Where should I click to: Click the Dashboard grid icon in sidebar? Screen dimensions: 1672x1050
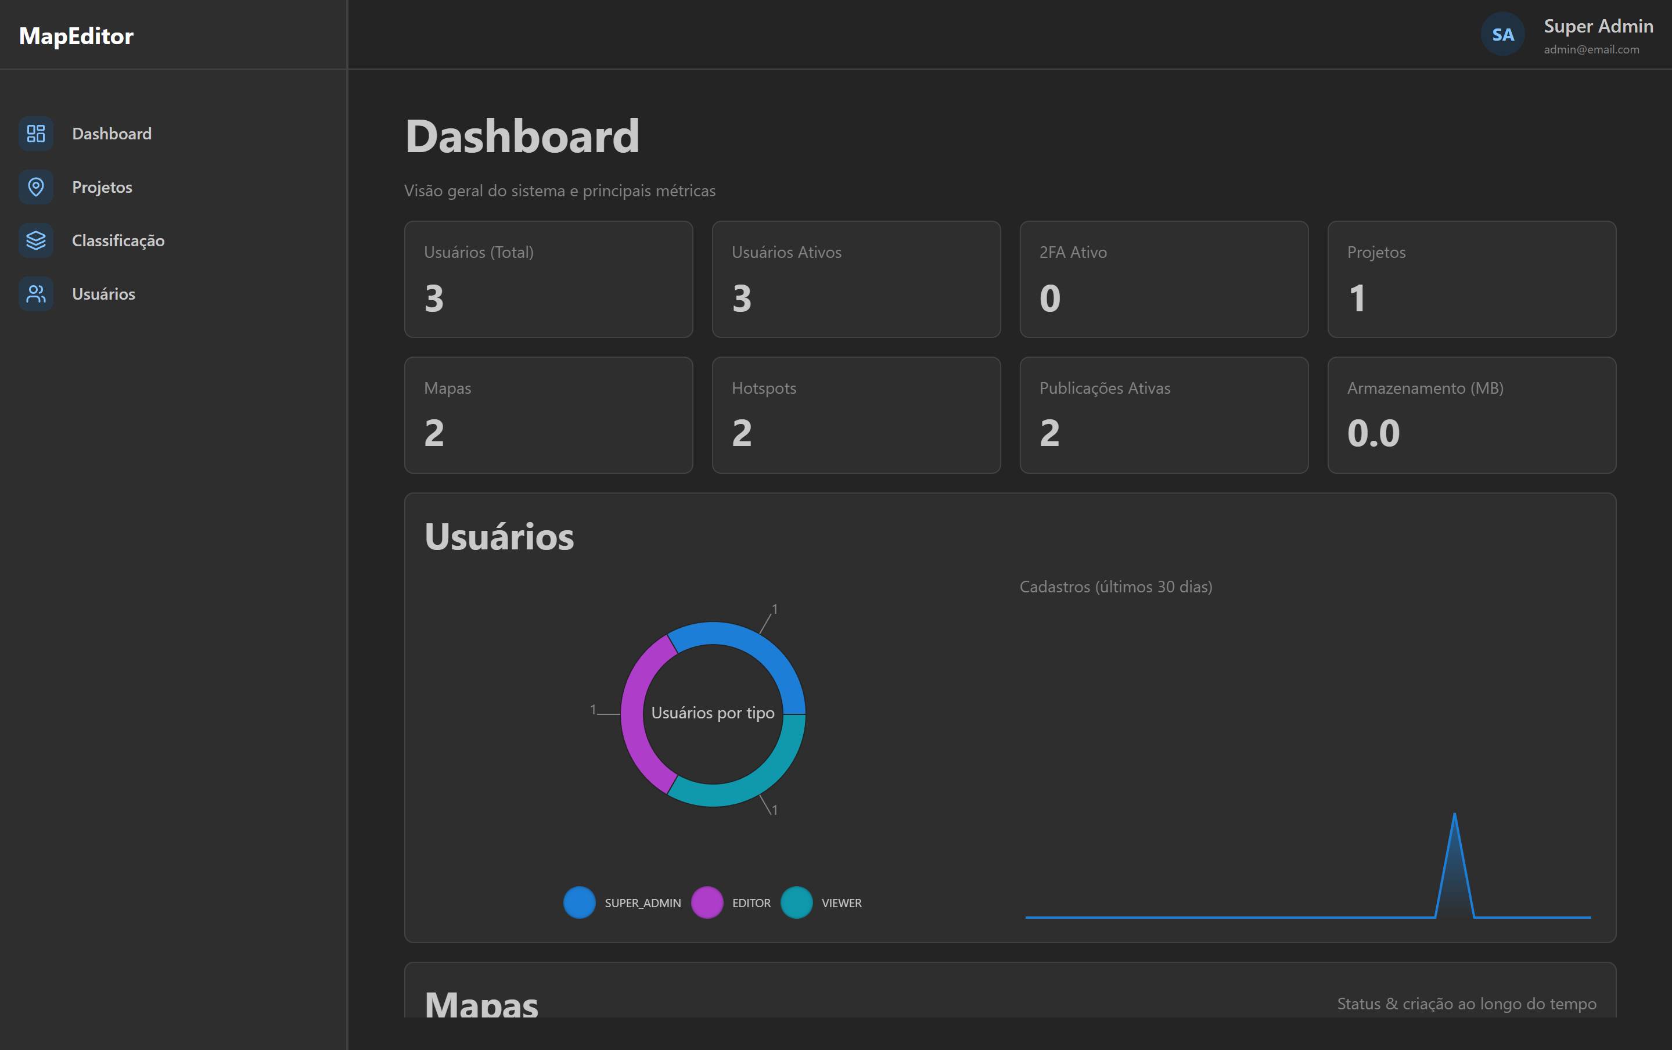click(x=36, y=134)
